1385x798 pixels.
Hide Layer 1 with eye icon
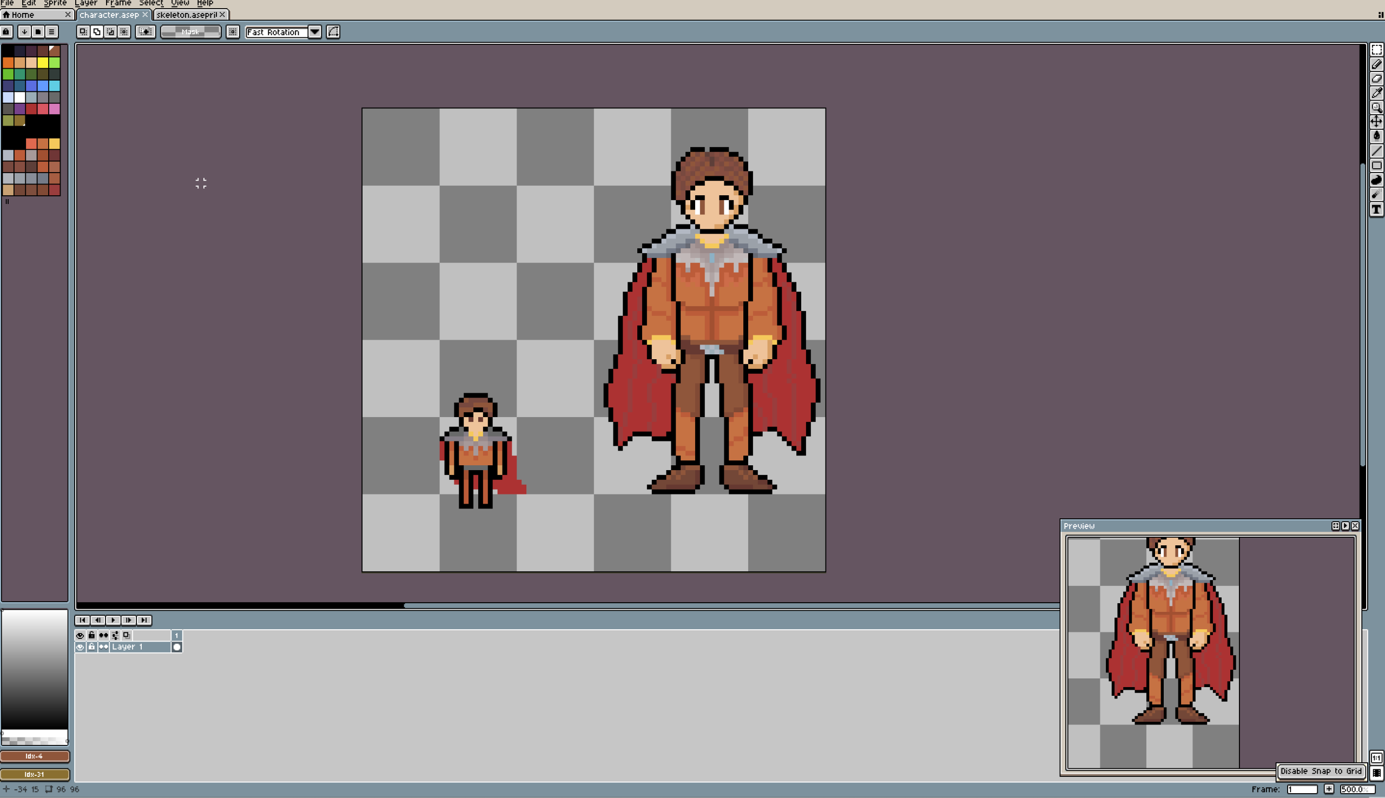click(80, 647)
